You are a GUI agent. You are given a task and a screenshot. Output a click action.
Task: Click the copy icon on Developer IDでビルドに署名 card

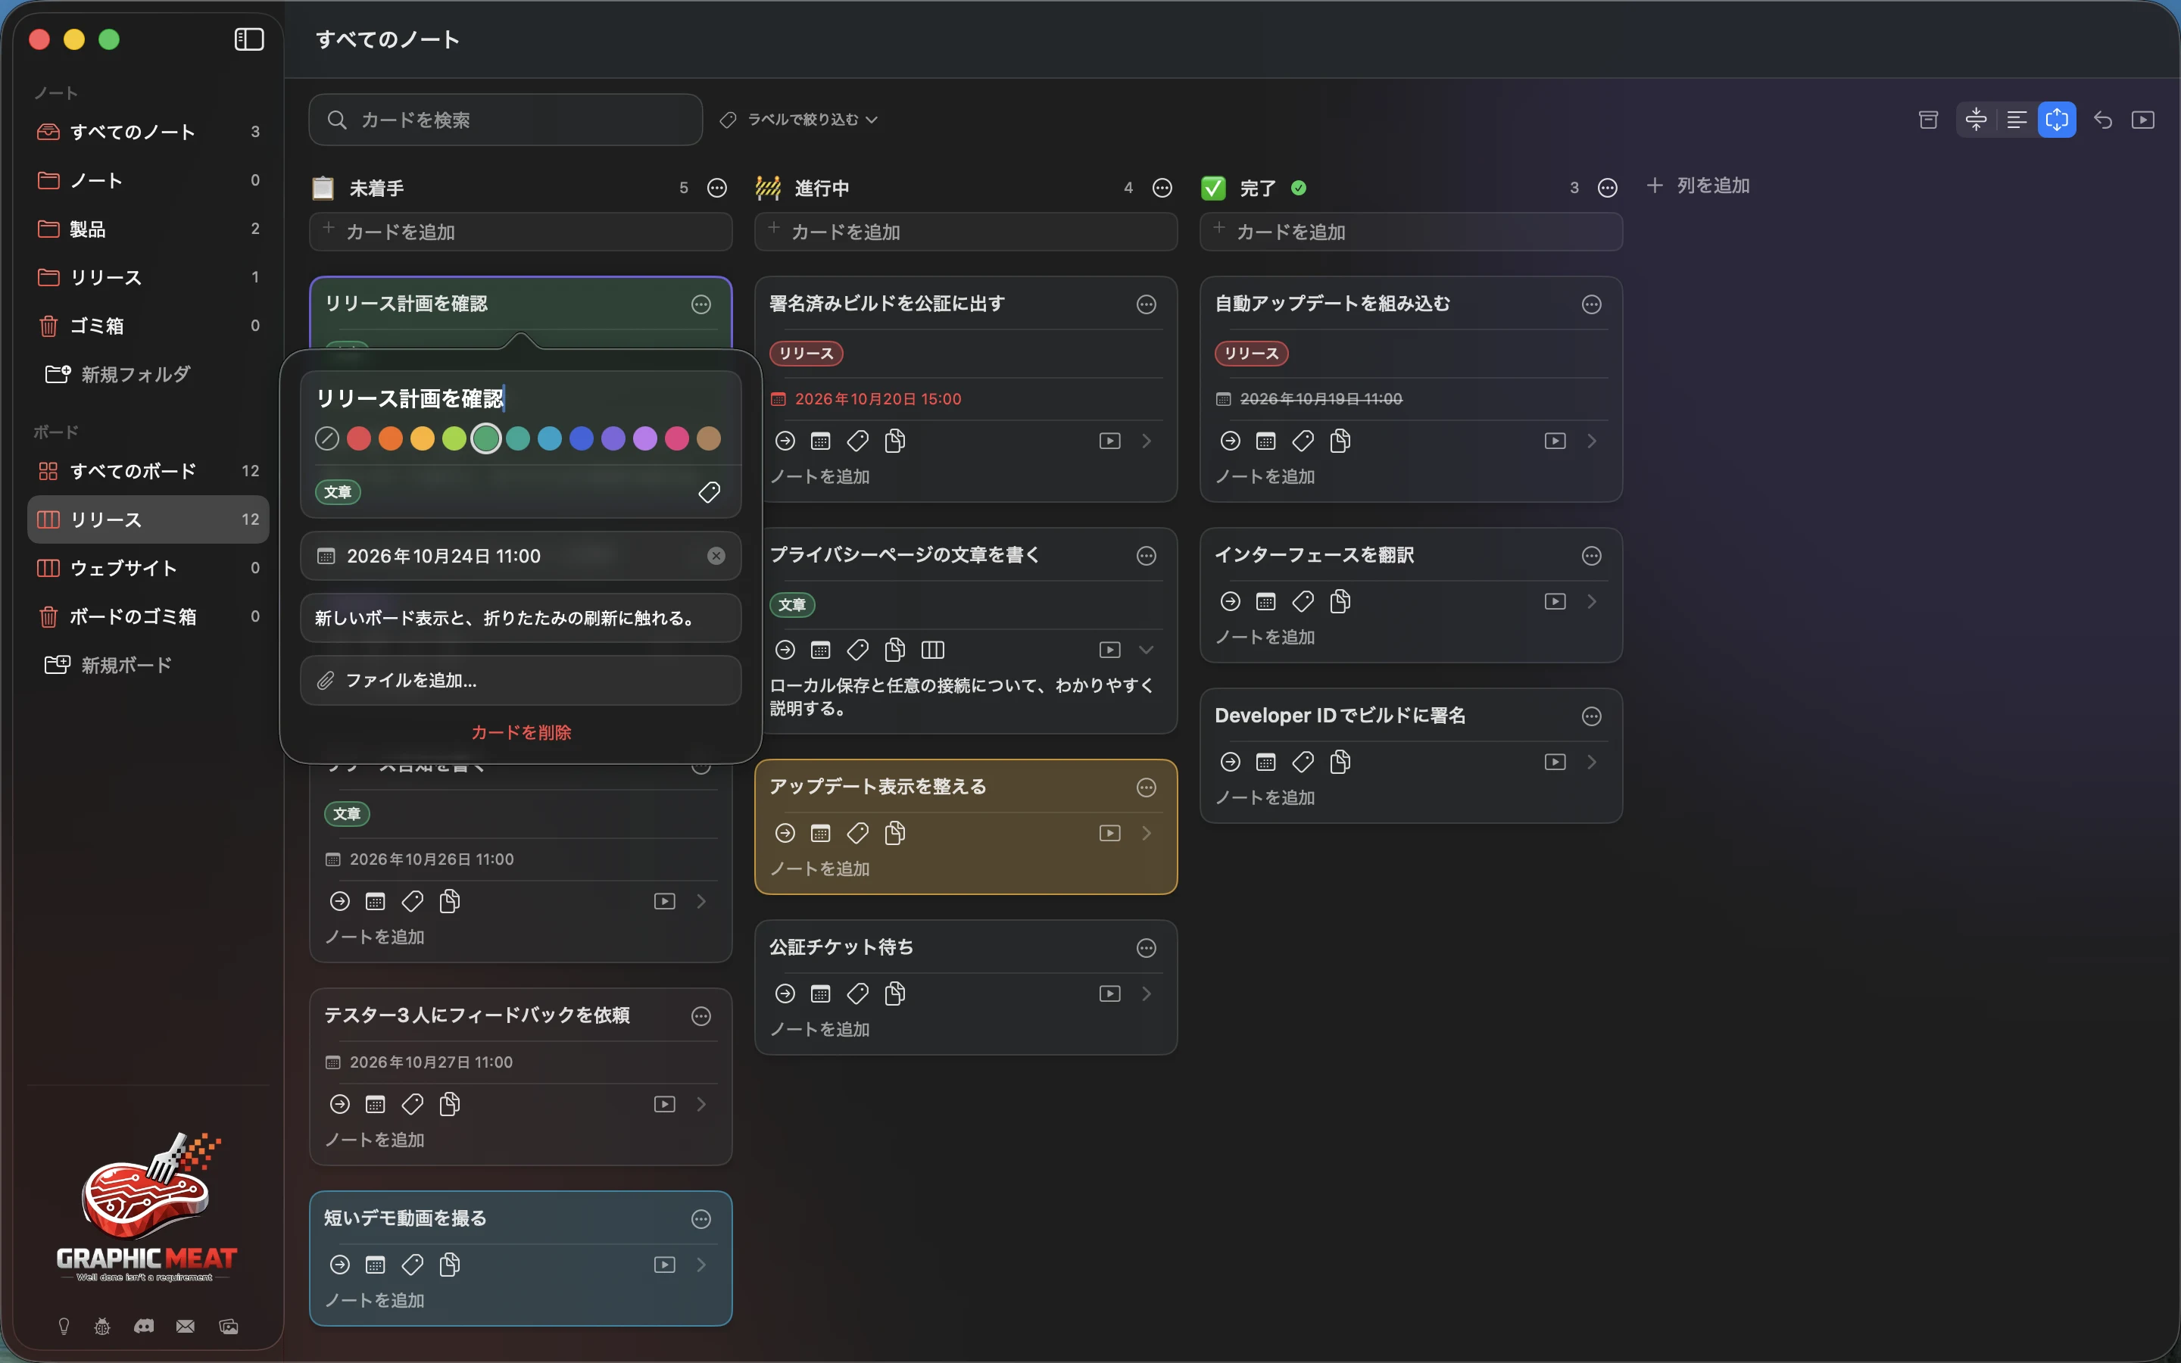[x=1340, y=762]
